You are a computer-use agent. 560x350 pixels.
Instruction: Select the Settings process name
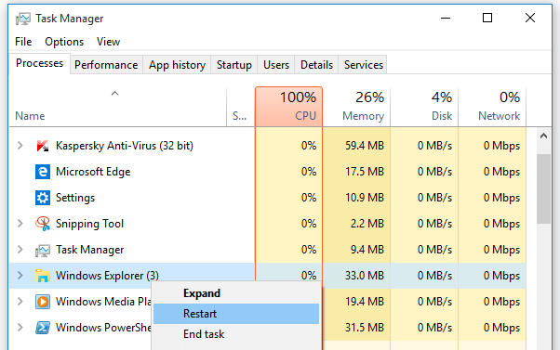pos(75,198)
